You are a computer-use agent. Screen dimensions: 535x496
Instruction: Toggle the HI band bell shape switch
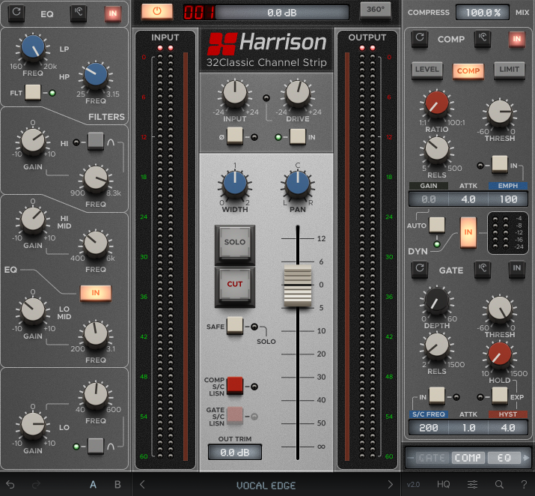coord(96,141)
